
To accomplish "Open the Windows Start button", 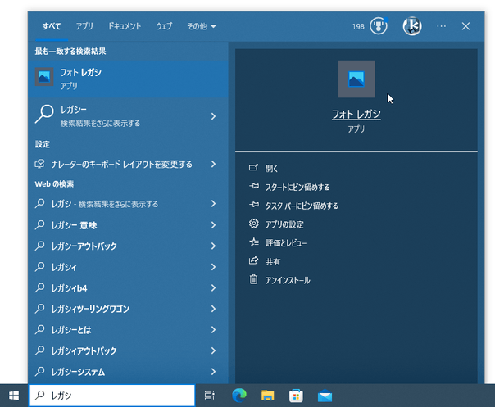I will click(14, 396).
